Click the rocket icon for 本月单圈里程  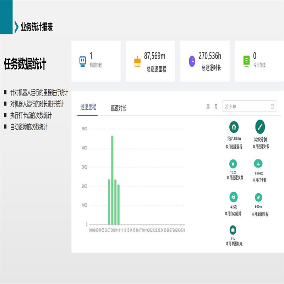[258, 198]
